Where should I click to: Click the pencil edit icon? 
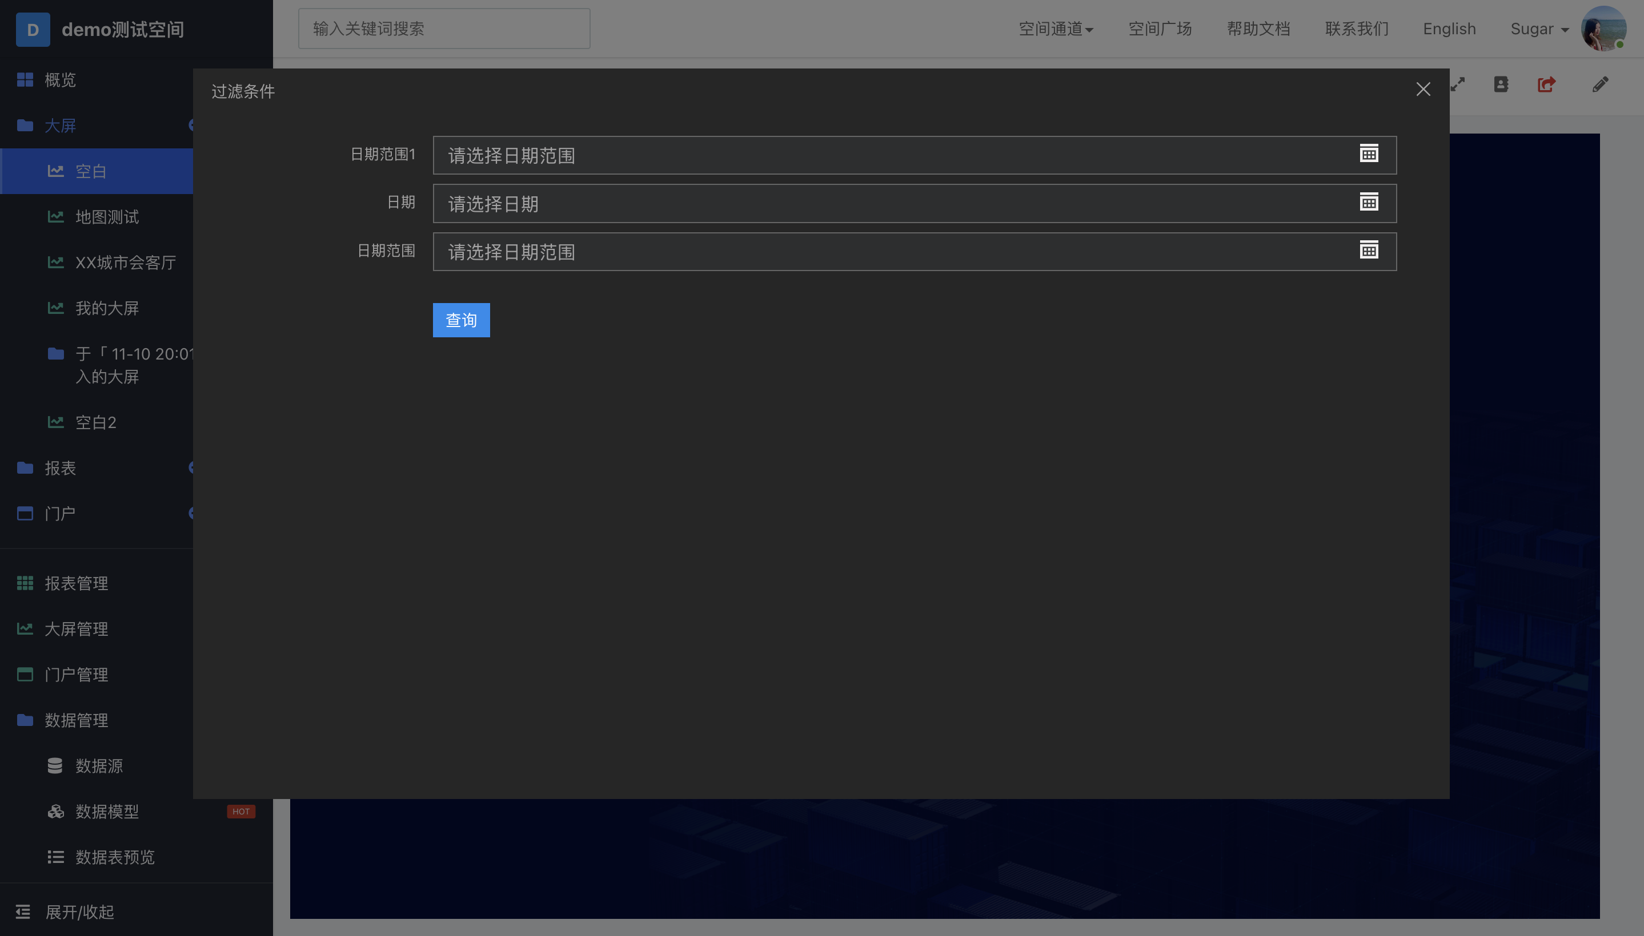pyautogui.click(x=1600, y=84)
